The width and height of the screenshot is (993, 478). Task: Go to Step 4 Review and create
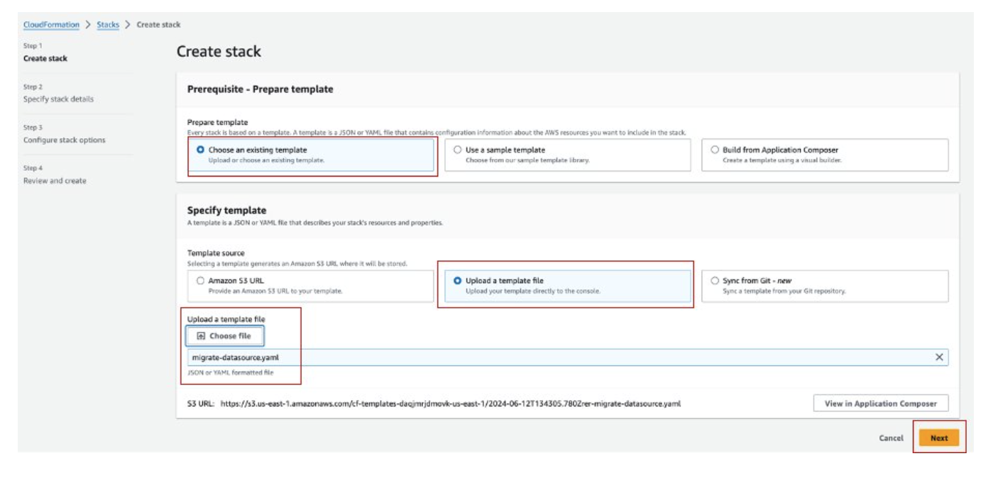(55, 181)
